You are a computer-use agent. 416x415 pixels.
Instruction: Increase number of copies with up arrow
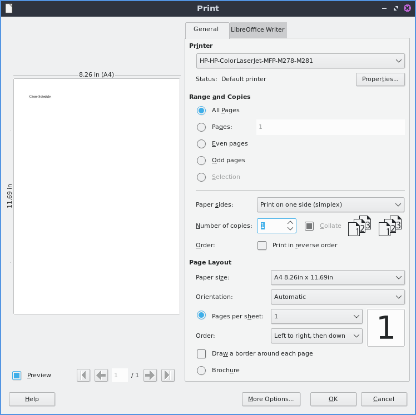[x=290, y=223]
